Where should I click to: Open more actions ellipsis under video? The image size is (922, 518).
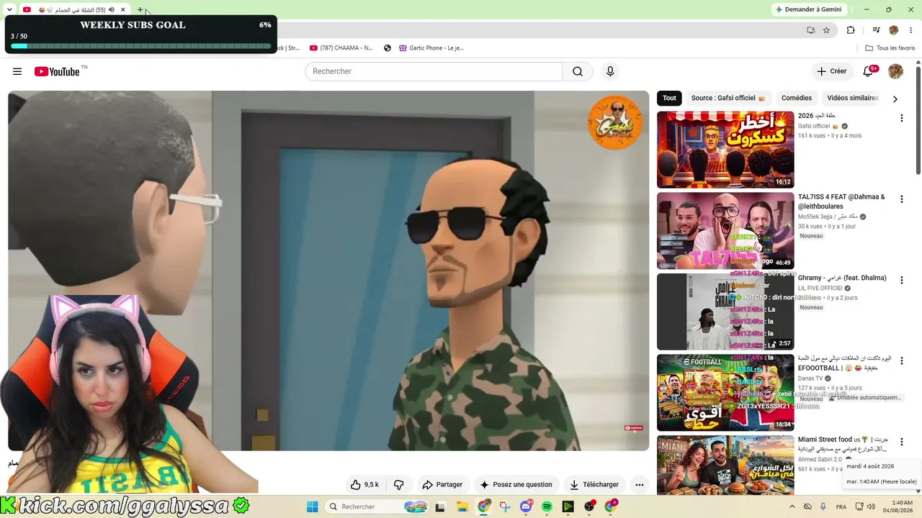(639, 485)
